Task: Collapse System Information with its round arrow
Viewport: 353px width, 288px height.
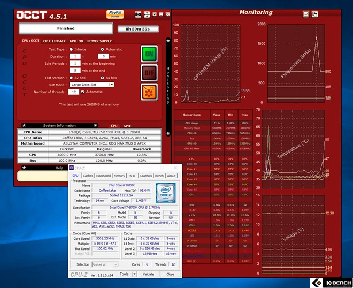Action: [x=95, y=125]
